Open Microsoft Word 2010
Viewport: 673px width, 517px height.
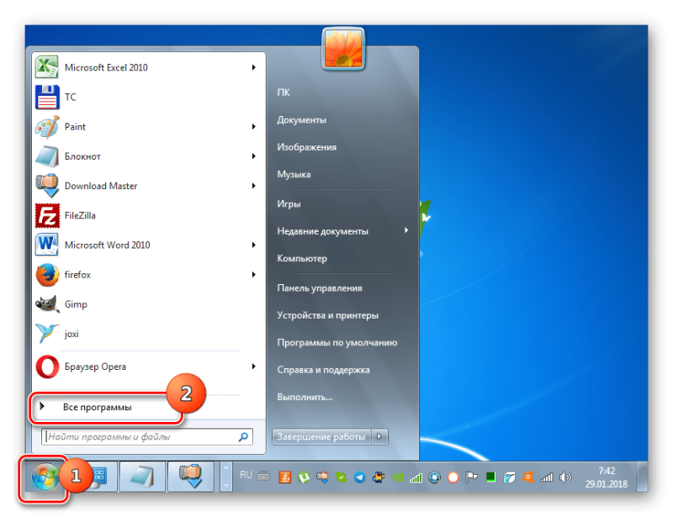[x=149, y=245]
